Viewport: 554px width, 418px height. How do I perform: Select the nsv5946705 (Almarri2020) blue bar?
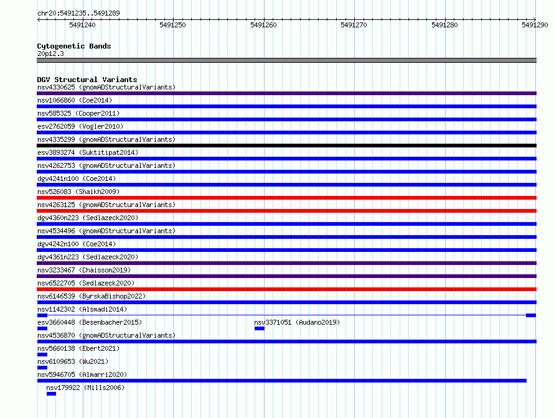click(x=281, y=381)
